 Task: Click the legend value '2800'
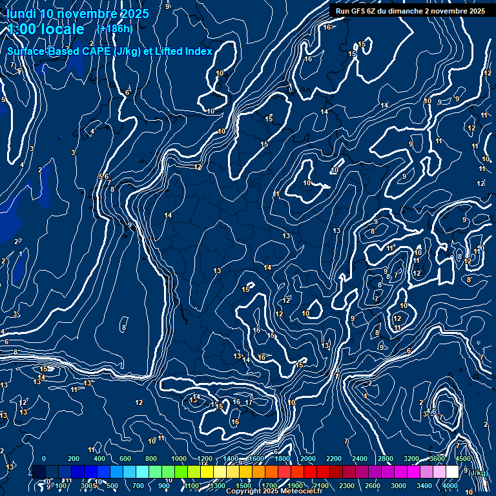pyautogui.click(x=386, y=459)
